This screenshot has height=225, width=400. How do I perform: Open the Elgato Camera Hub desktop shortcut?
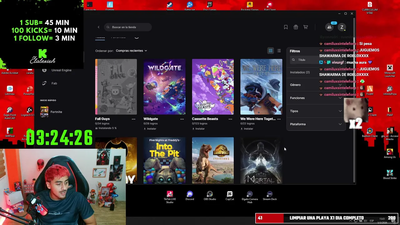coord(250,197)
